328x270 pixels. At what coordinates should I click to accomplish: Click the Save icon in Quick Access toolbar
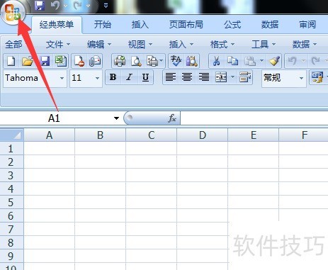(x=40, y=5)
